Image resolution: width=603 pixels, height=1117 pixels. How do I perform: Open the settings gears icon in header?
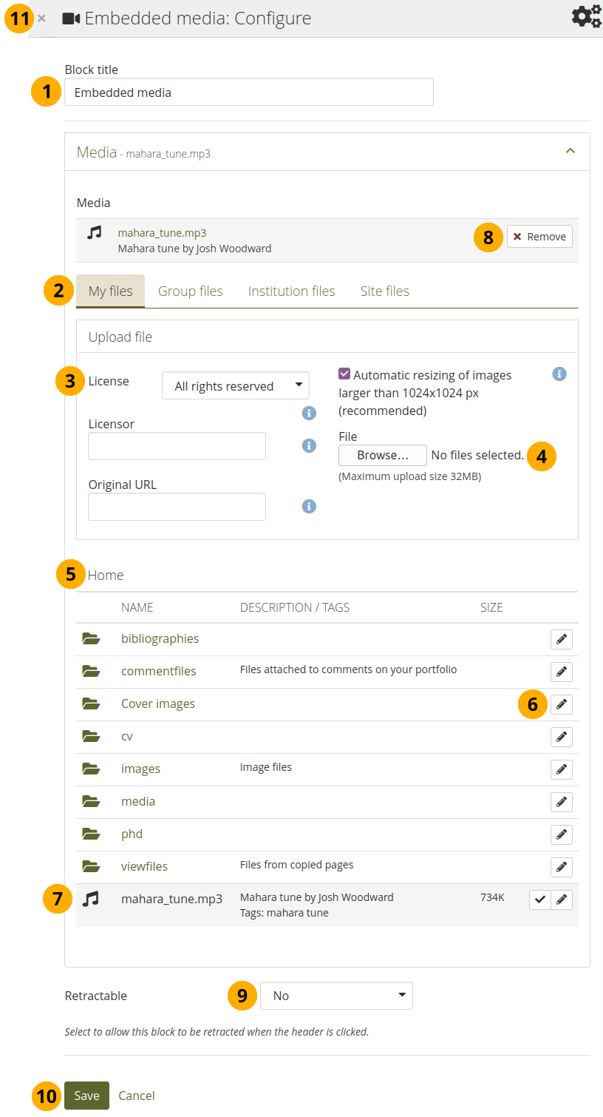coord(586,16)
